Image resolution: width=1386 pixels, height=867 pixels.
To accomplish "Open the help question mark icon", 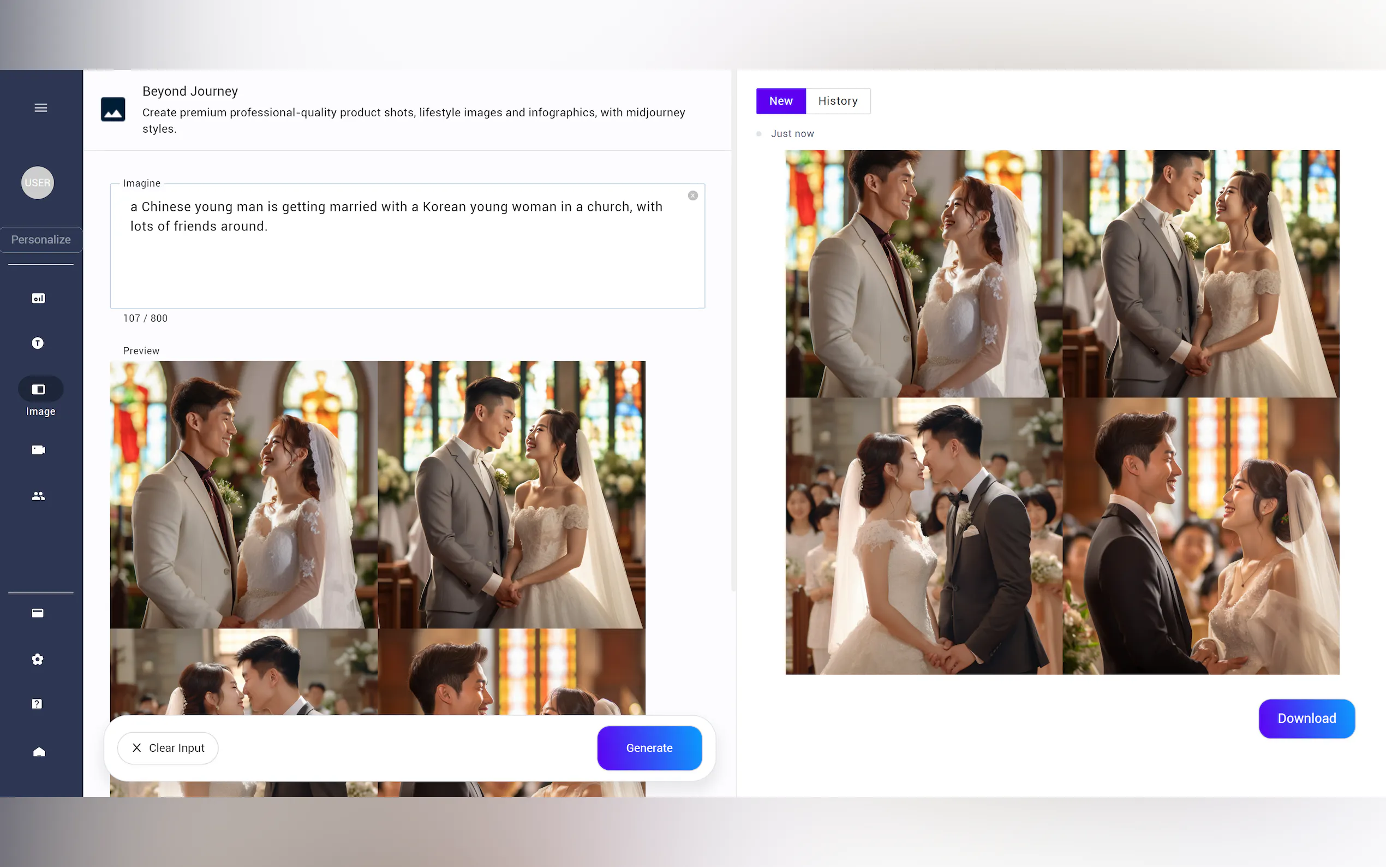I will (37, 704).
